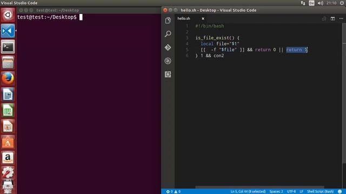Change indentation via Spaces: 2

pos(276,192)
